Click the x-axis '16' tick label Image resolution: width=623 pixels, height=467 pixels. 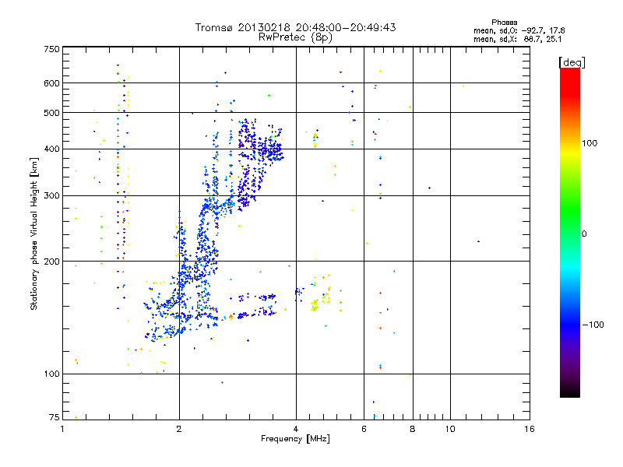(530, 429)
